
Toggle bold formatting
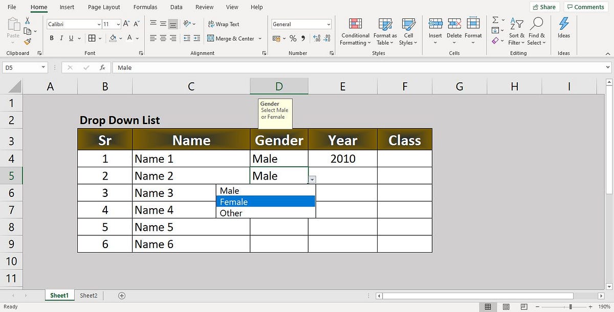coord(51,38)
